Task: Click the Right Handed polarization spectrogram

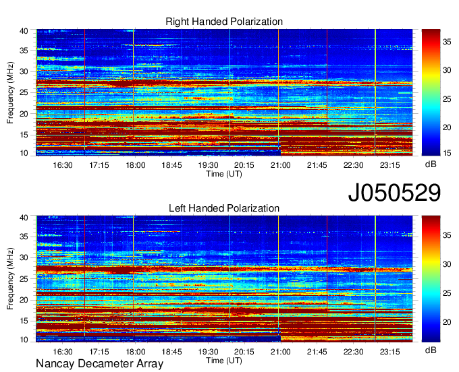Action: pyautogui.click(x=224, y=92)
